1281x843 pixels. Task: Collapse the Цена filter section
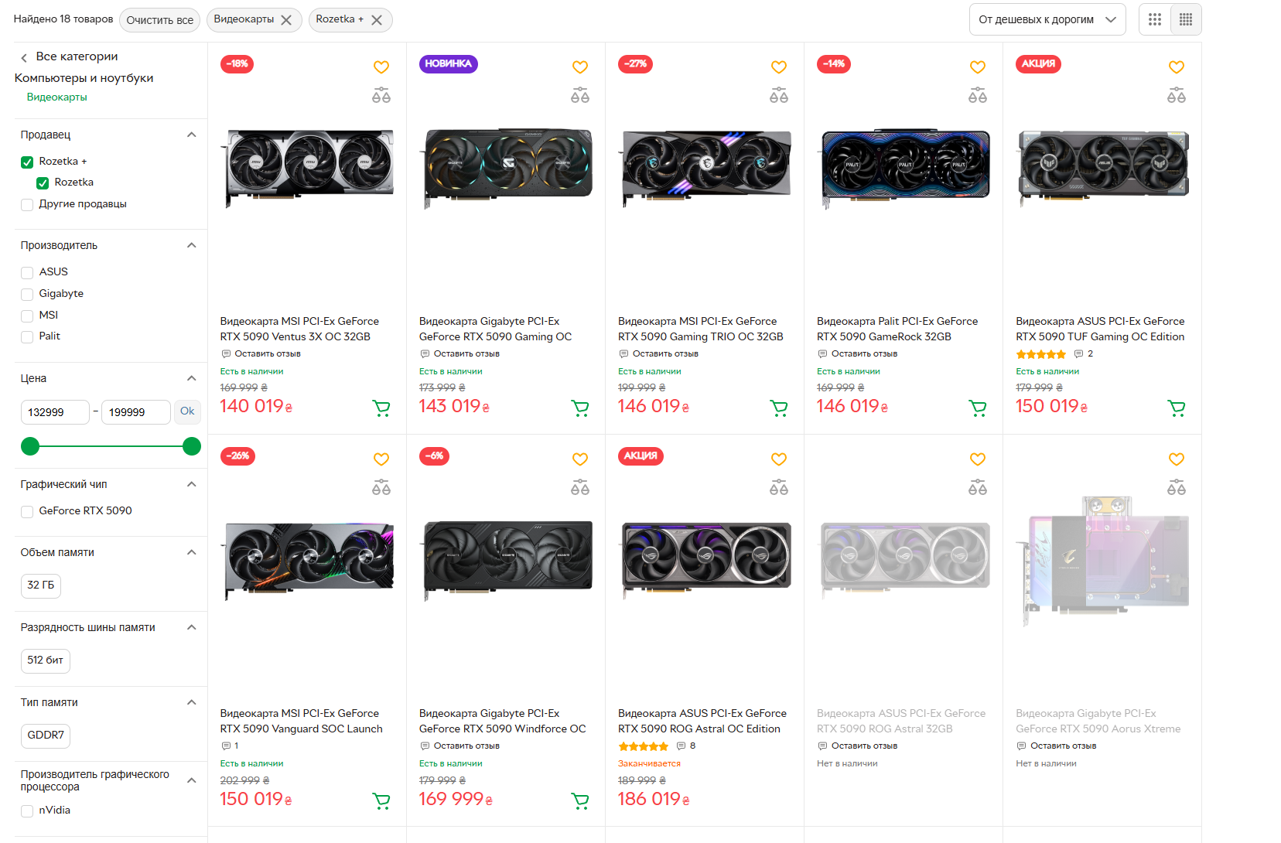tap(192, 378)
